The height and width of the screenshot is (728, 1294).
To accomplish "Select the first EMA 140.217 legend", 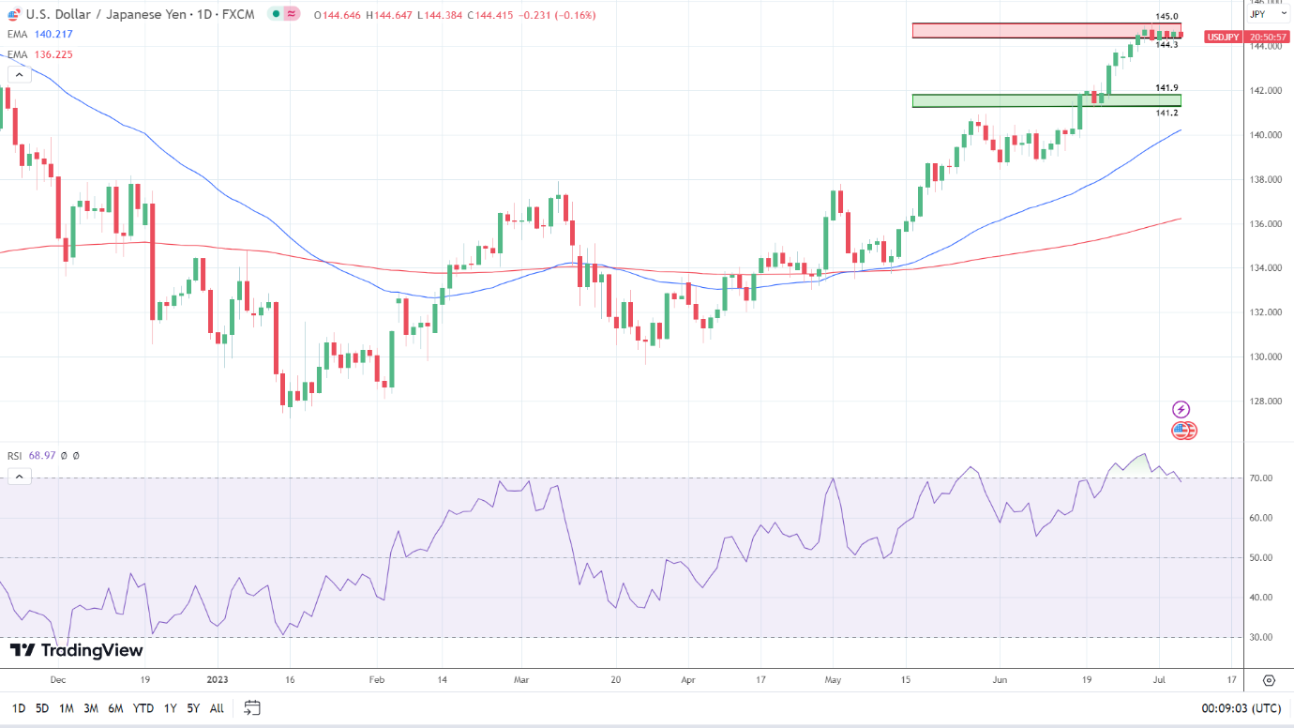I will [39, 34].
